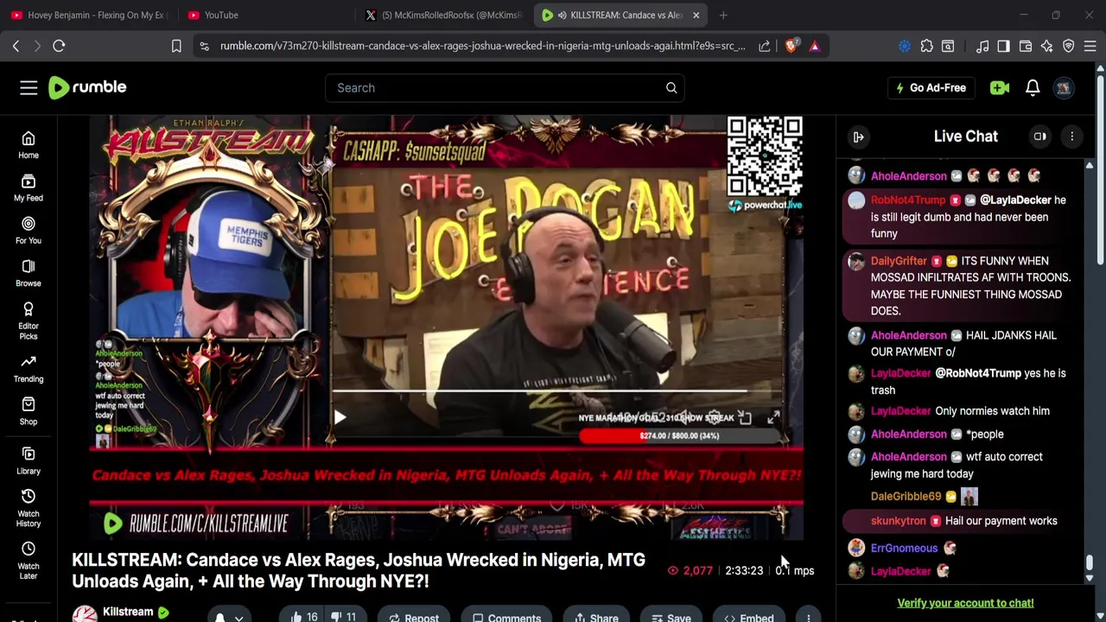Go to Home in sidebar
Image resolution: width=1106 pixels, height=622 pixels.
[29, 145]
